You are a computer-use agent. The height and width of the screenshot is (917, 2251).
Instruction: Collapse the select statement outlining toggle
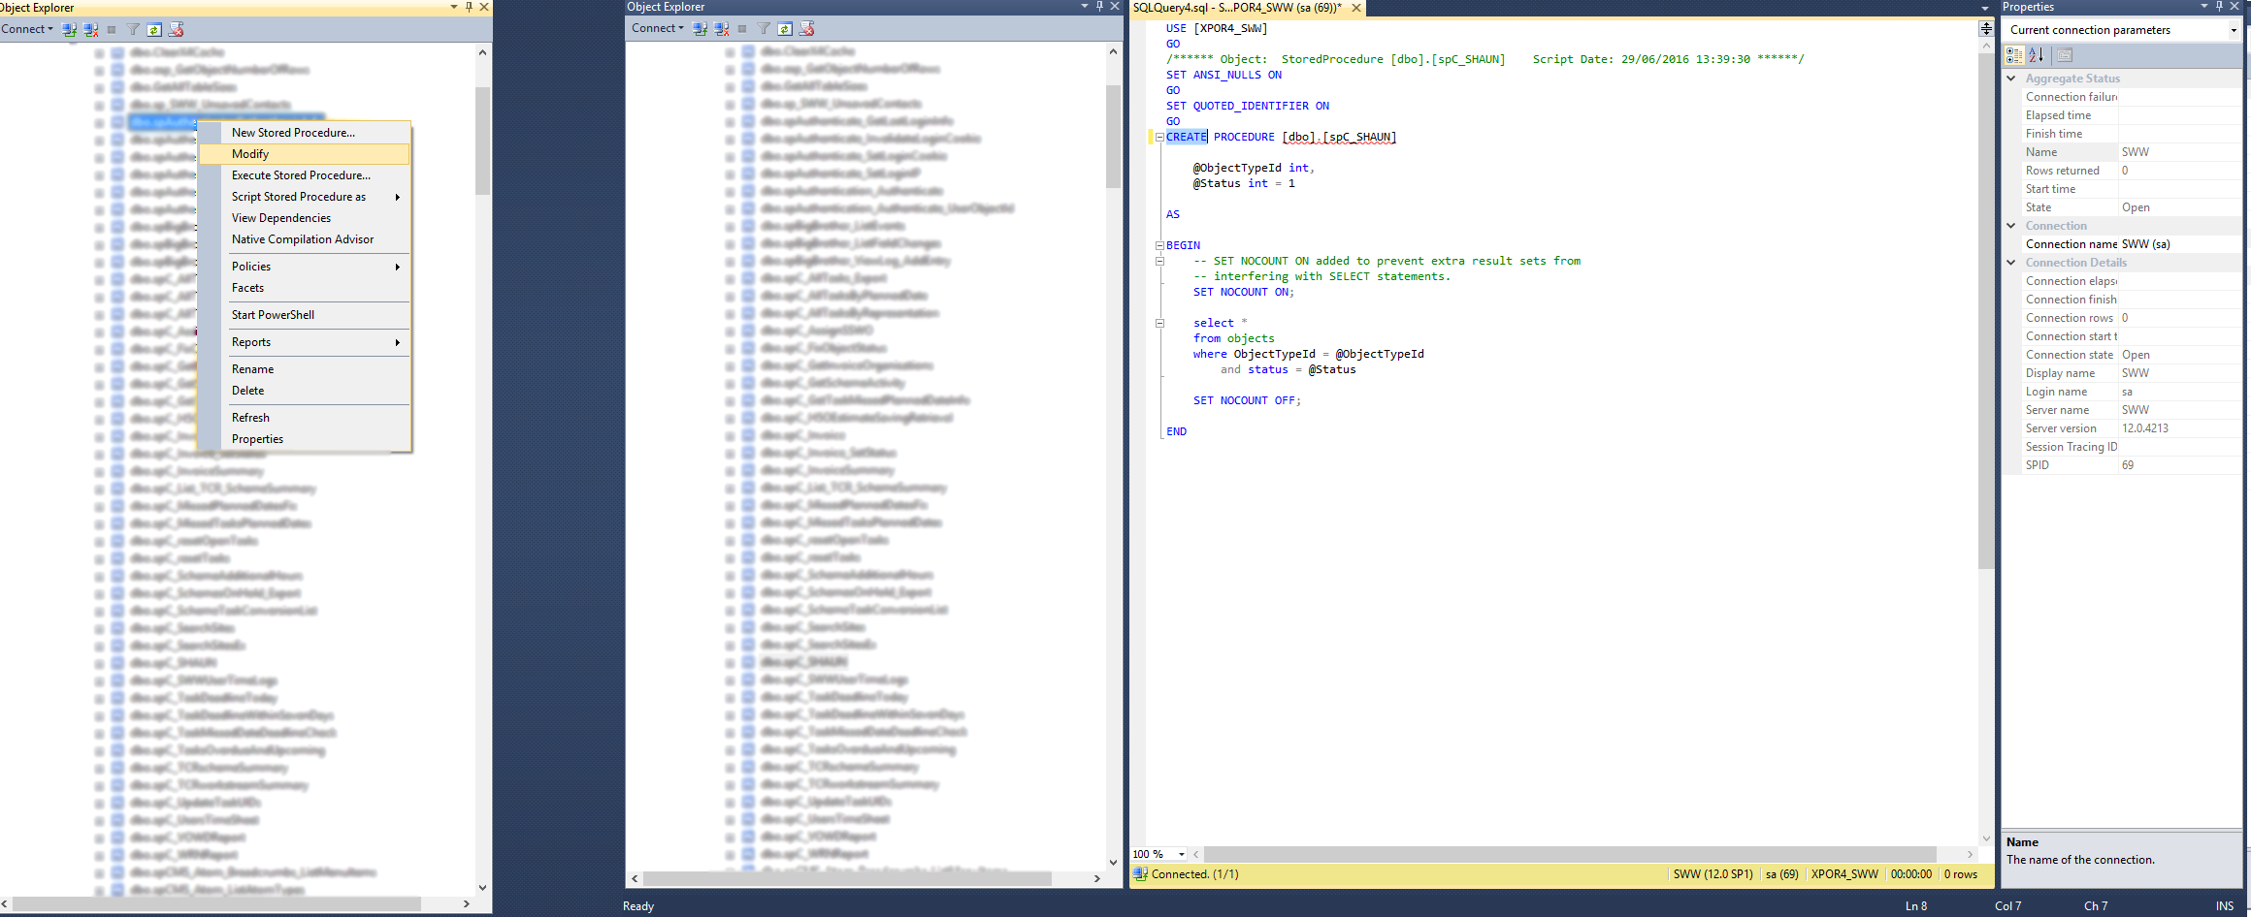(1159, 323)
